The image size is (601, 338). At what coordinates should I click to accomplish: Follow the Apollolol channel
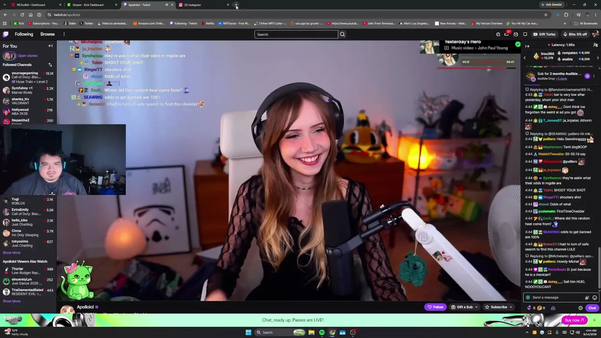click(x=436, y=307)
